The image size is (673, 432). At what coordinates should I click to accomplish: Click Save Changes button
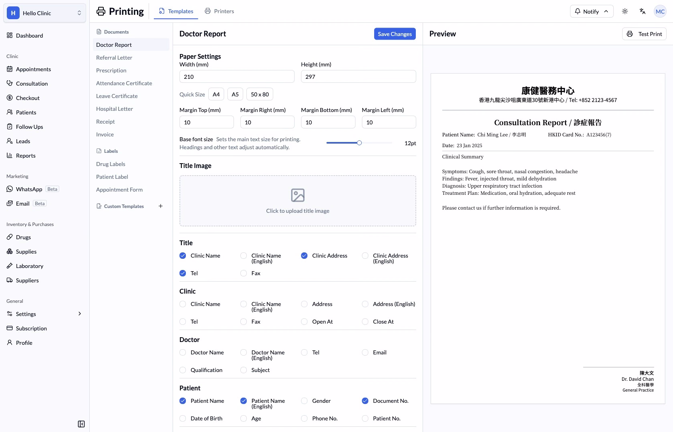point(395,34)
